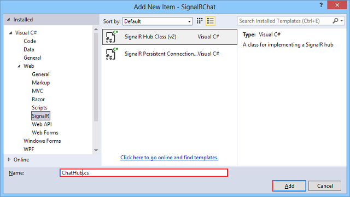Click the scroll up arrow in category tree
Image resolution: width=350 pixels, height=197 pixels.
point(96,29)
